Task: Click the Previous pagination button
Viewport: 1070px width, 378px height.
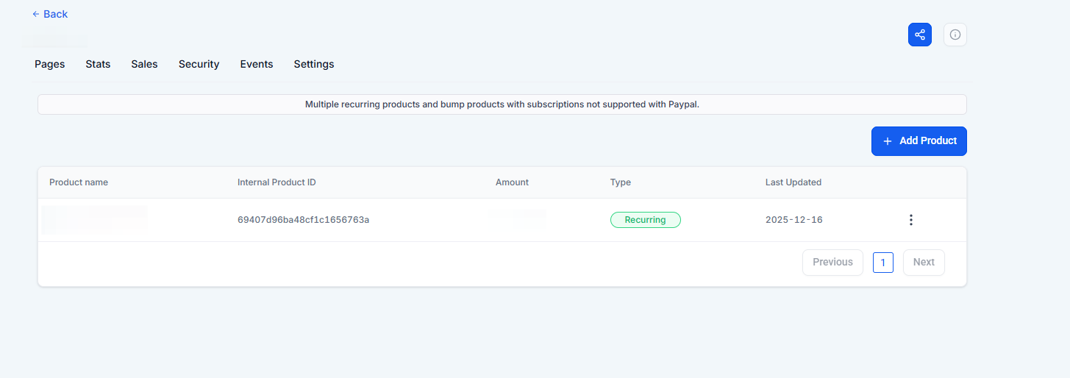Action: 832,263
